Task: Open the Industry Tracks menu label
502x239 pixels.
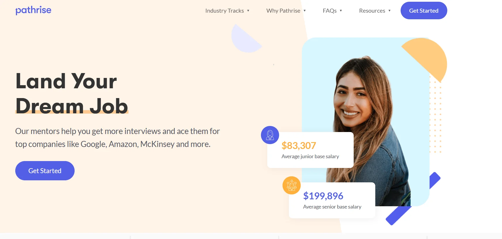Action: (224, 11)
